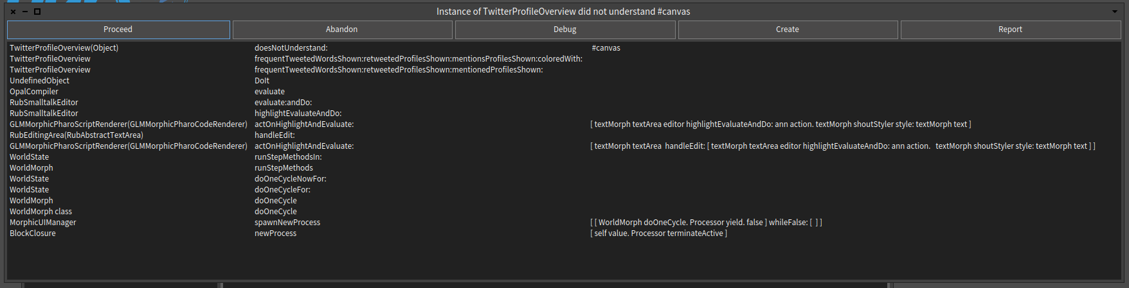The width and height of the screenshot is (1129, 288).
Task: Open the full Debug view
Action: point(565,30)
